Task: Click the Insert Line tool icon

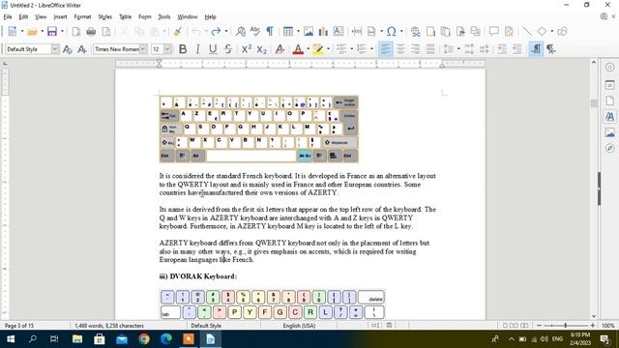Action: pos(527,31)
